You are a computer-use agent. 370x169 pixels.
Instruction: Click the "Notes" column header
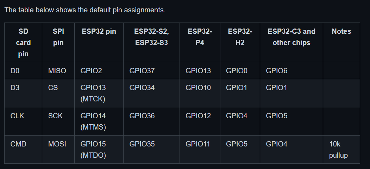[x=341, y=31]
